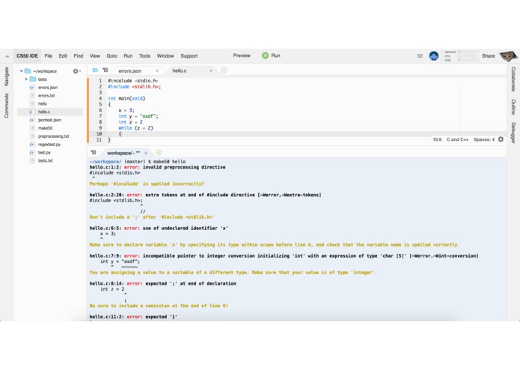
Task: Open the View menu
Action: pyautogui.click(x=94, y=56)
